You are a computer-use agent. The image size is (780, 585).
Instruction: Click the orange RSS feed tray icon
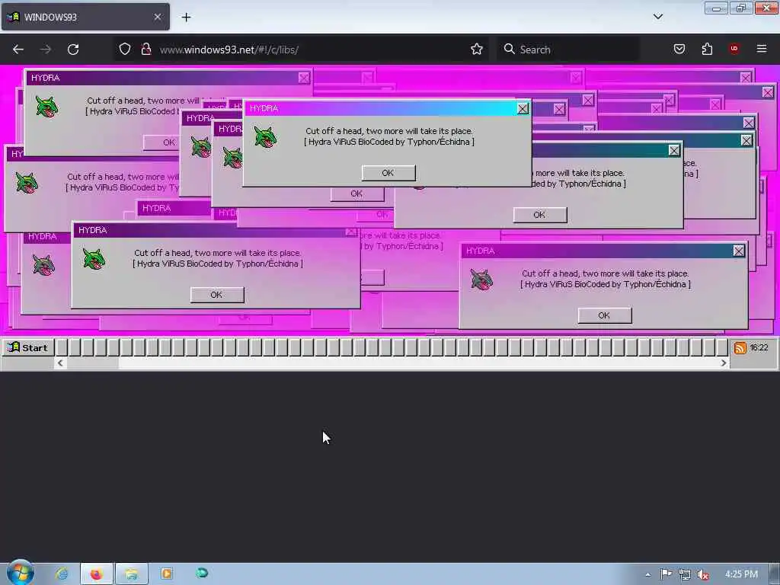[x=740, y=347]
